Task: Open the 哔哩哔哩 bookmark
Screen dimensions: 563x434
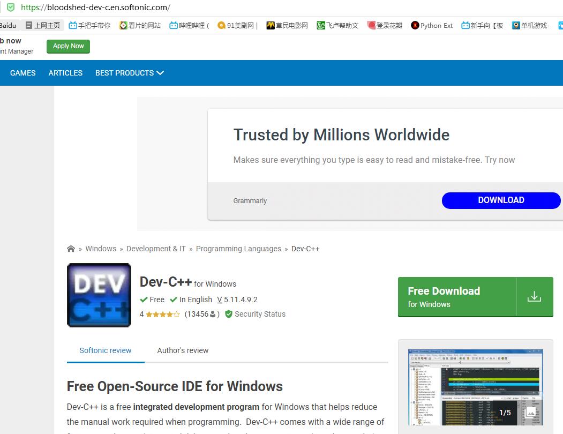Action: pos(189,26)
